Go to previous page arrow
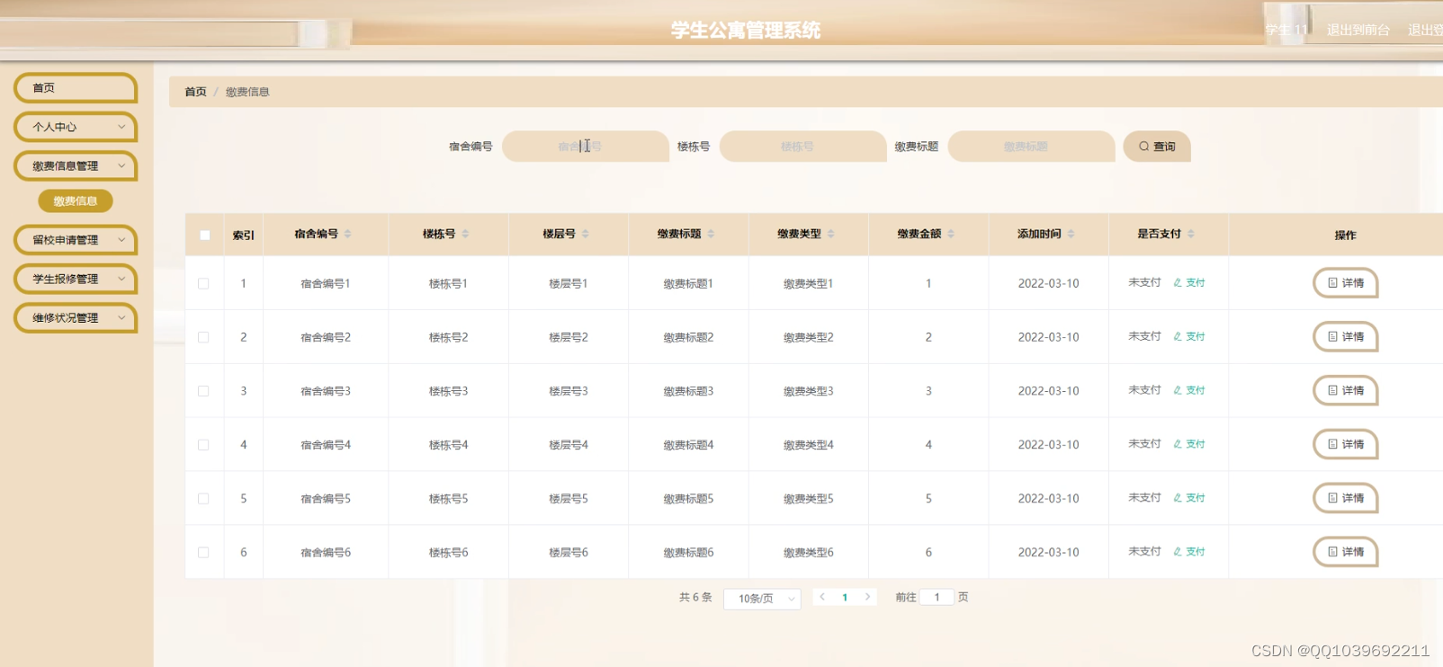 tap(822, 597)
